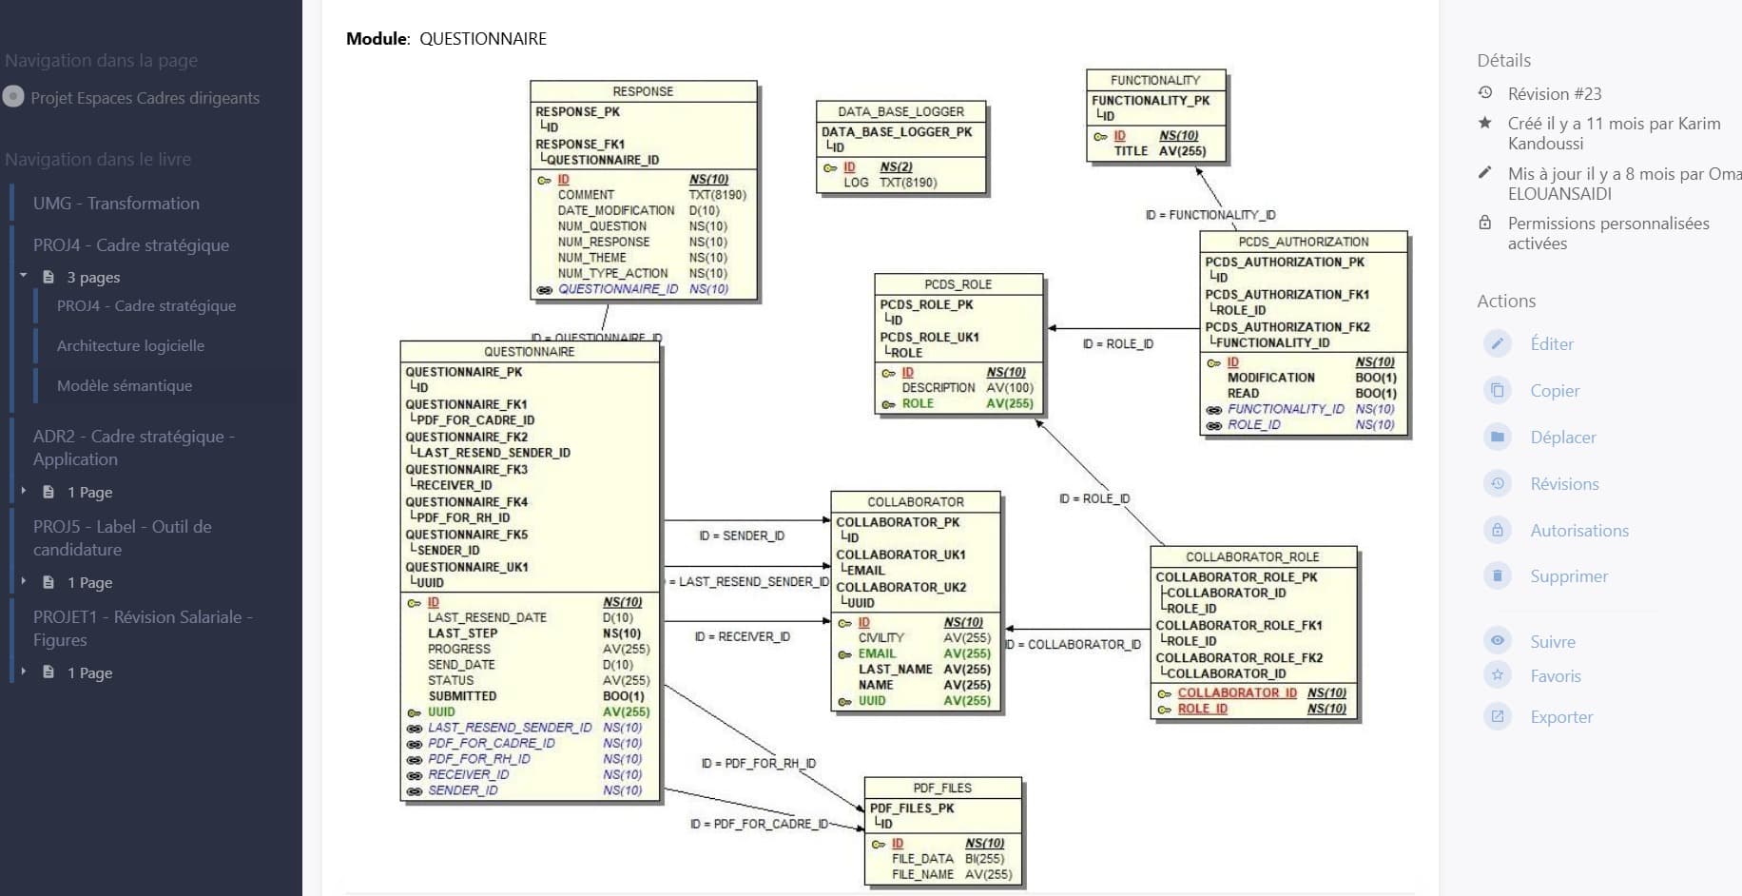Click the lock icon for Autorisations

tap(1497, 531)
